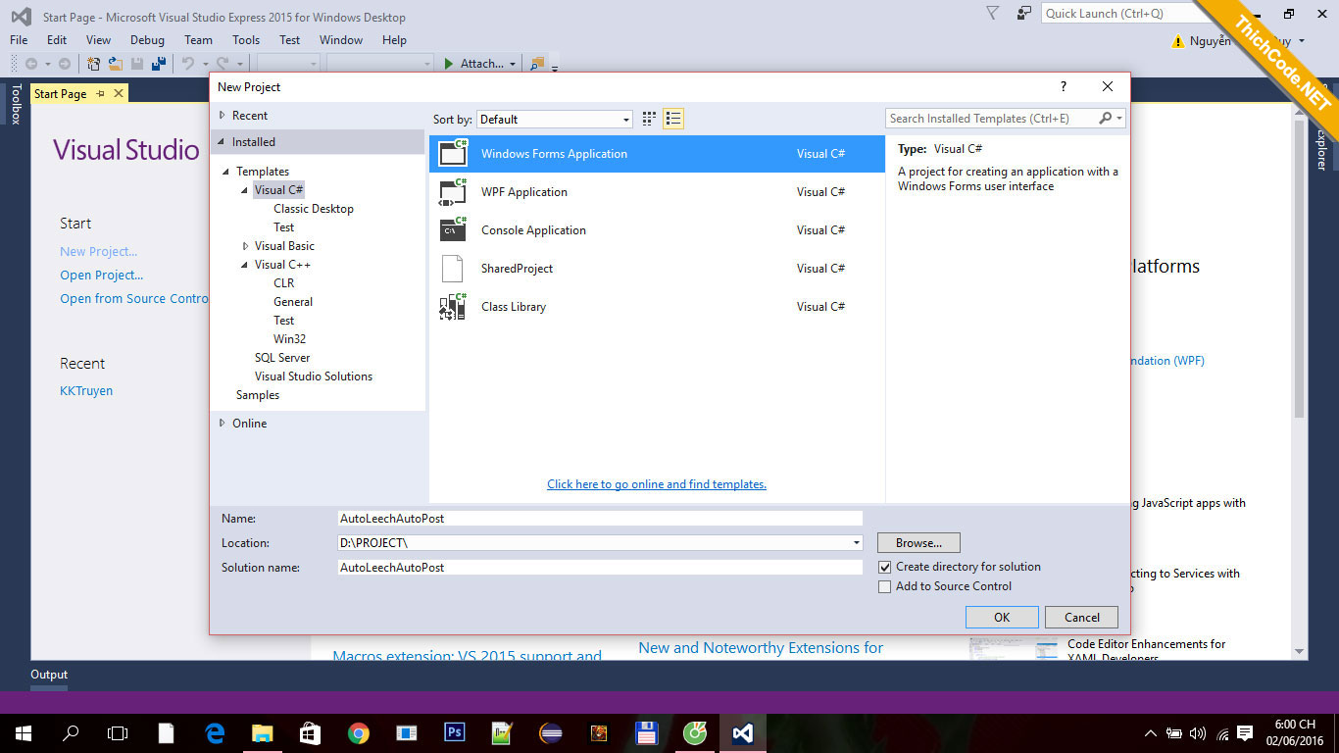Viewport: 1339px width, 753px height.
Task: Click the Visual Studio taskbar icon
Action: pyautogui.click(x=742, y=732)
